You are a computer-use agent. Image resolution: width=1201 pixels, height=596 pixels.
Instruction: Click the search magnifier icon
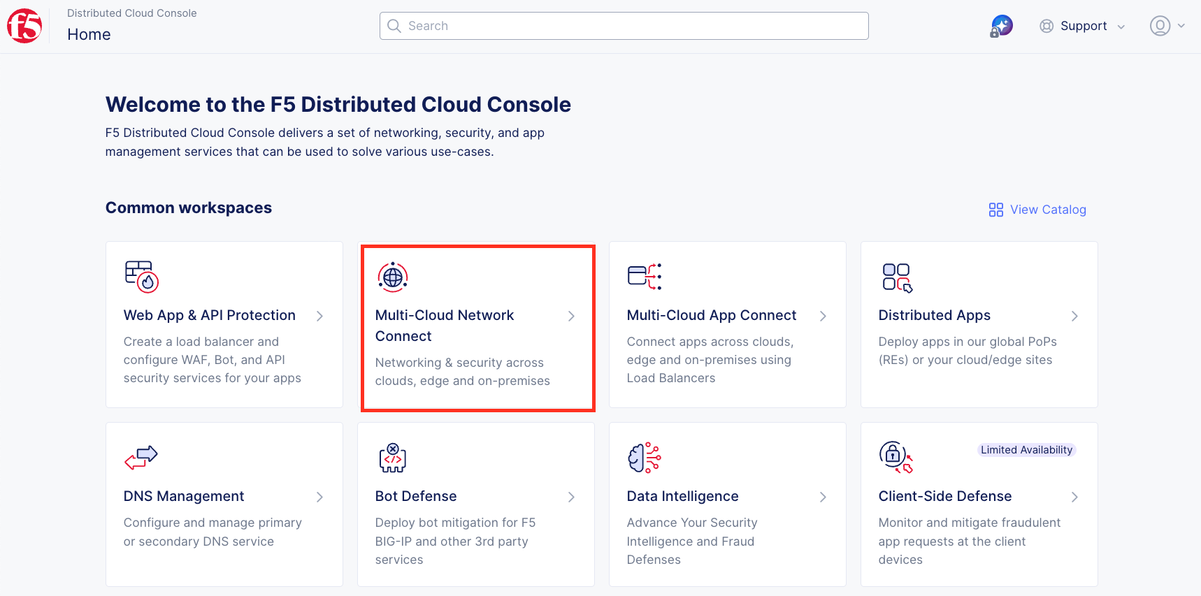[x=394, y=26]
